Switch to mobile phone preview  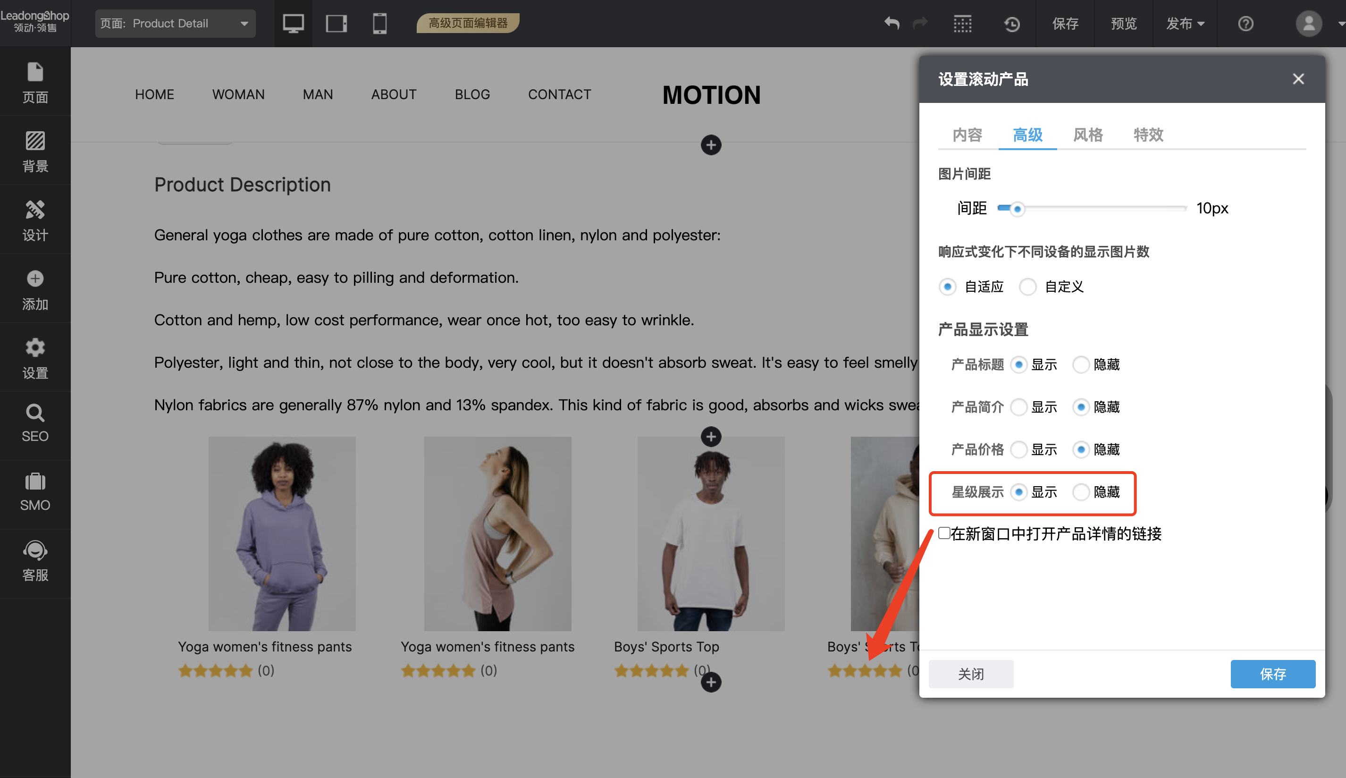tap(379, 24)
